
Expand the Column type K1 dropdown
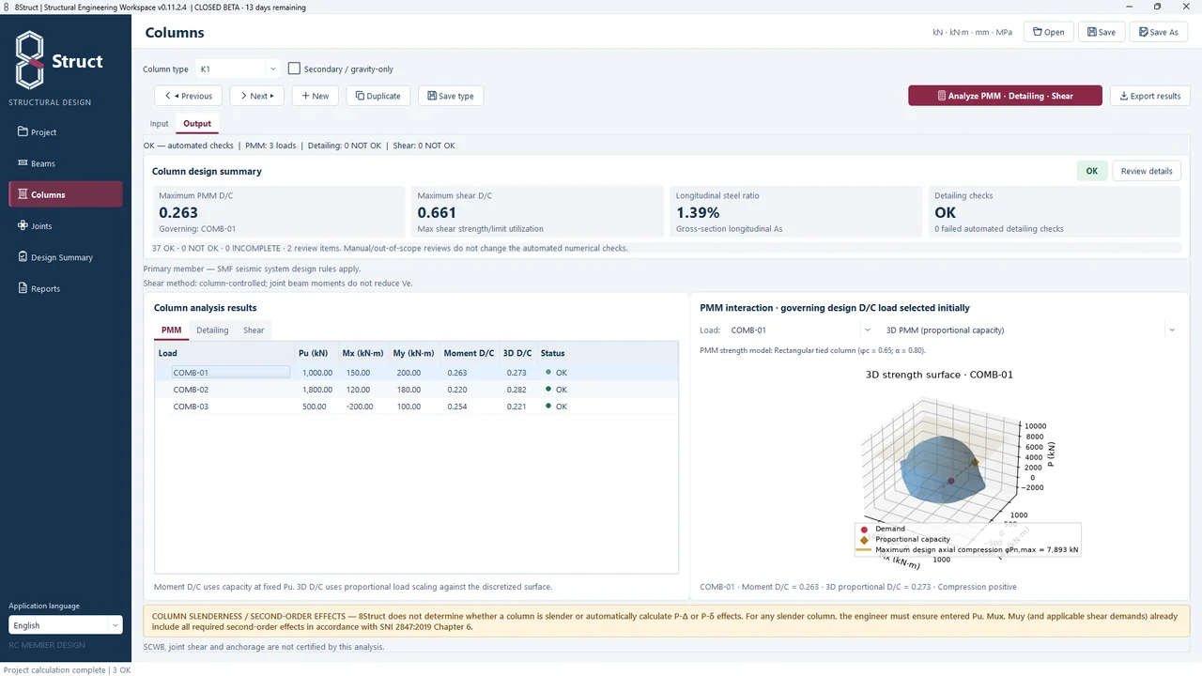pyautogui.click(x=238, y=69)
